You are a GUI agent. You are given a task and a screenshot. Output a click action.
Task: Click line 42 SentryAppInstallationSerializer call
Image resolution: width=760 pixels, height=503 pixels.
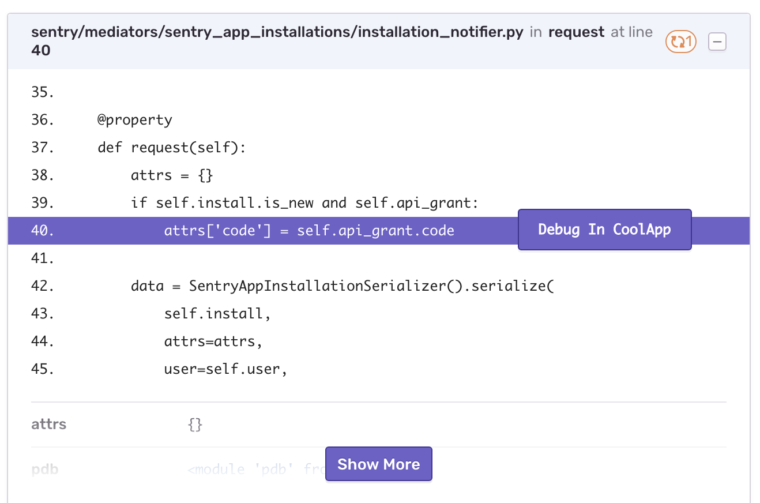(342, 286)
